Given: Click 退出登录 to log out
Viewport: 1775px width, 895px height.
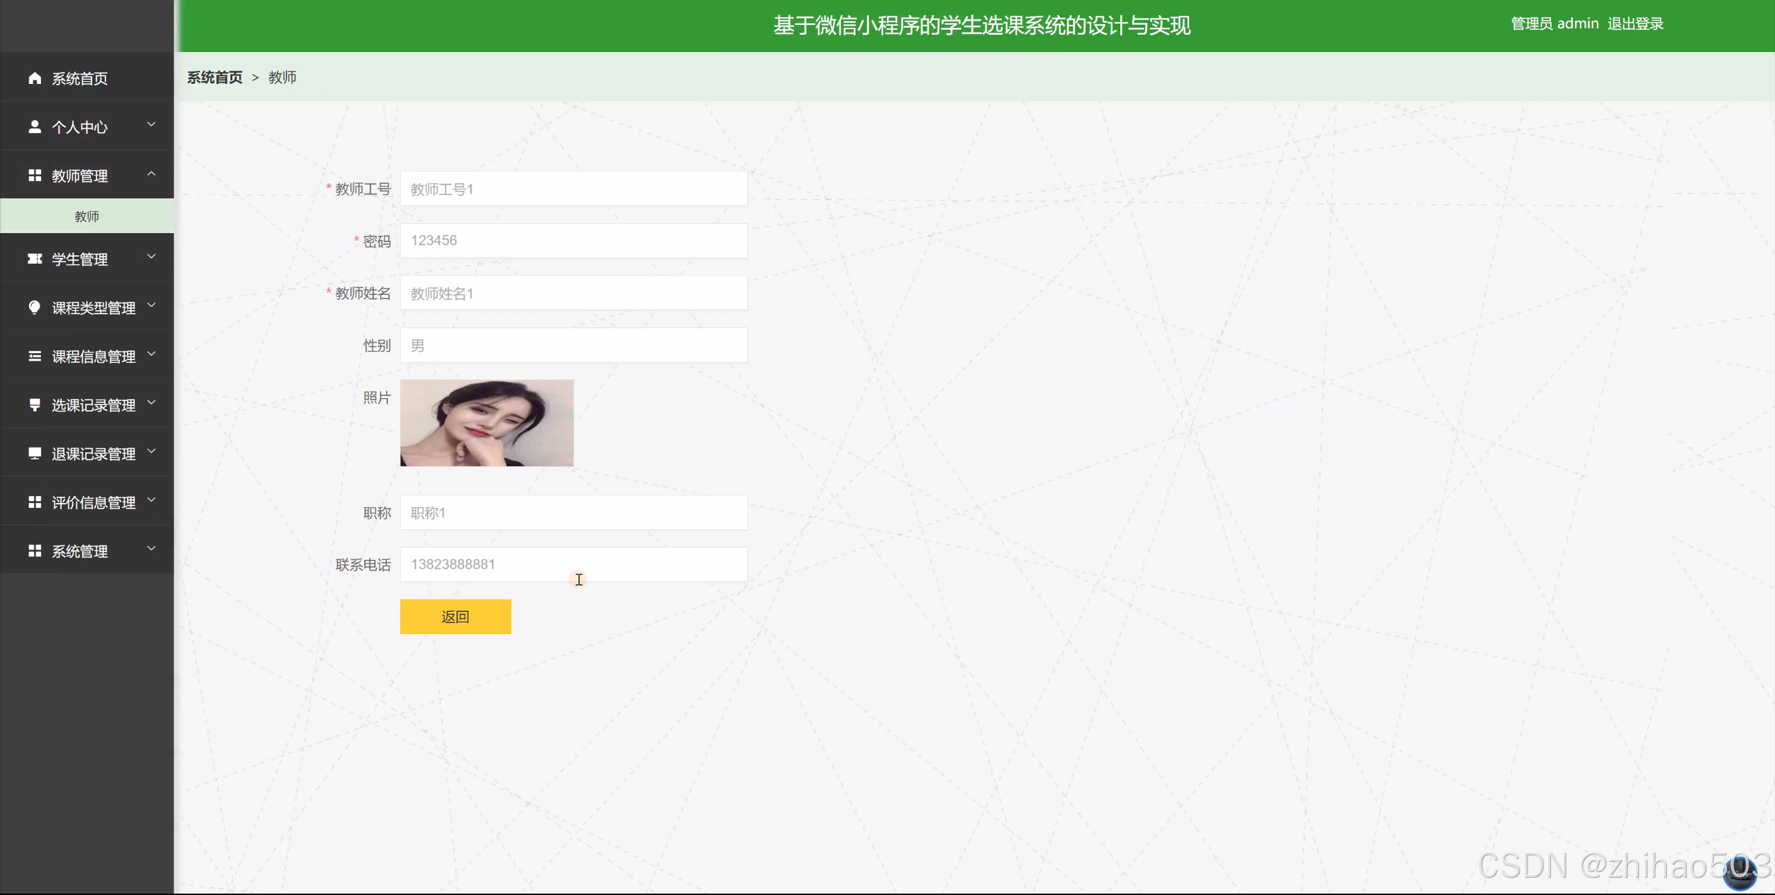Looking at the screenshot, I should coord(1635,24).
